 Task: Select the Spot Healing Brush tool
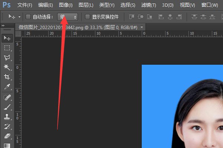click(7, 97)
